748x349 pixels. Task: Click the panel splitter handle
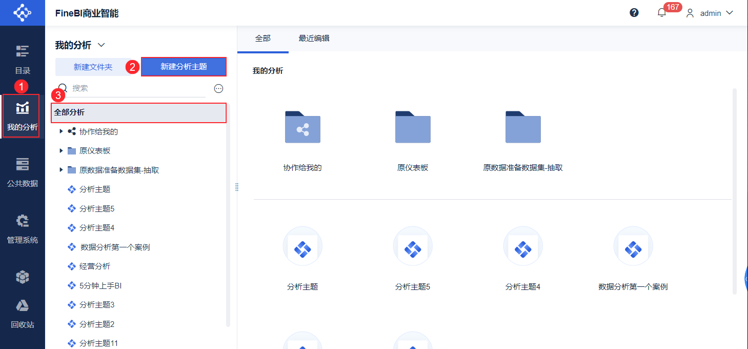click(x=237, y=187)
